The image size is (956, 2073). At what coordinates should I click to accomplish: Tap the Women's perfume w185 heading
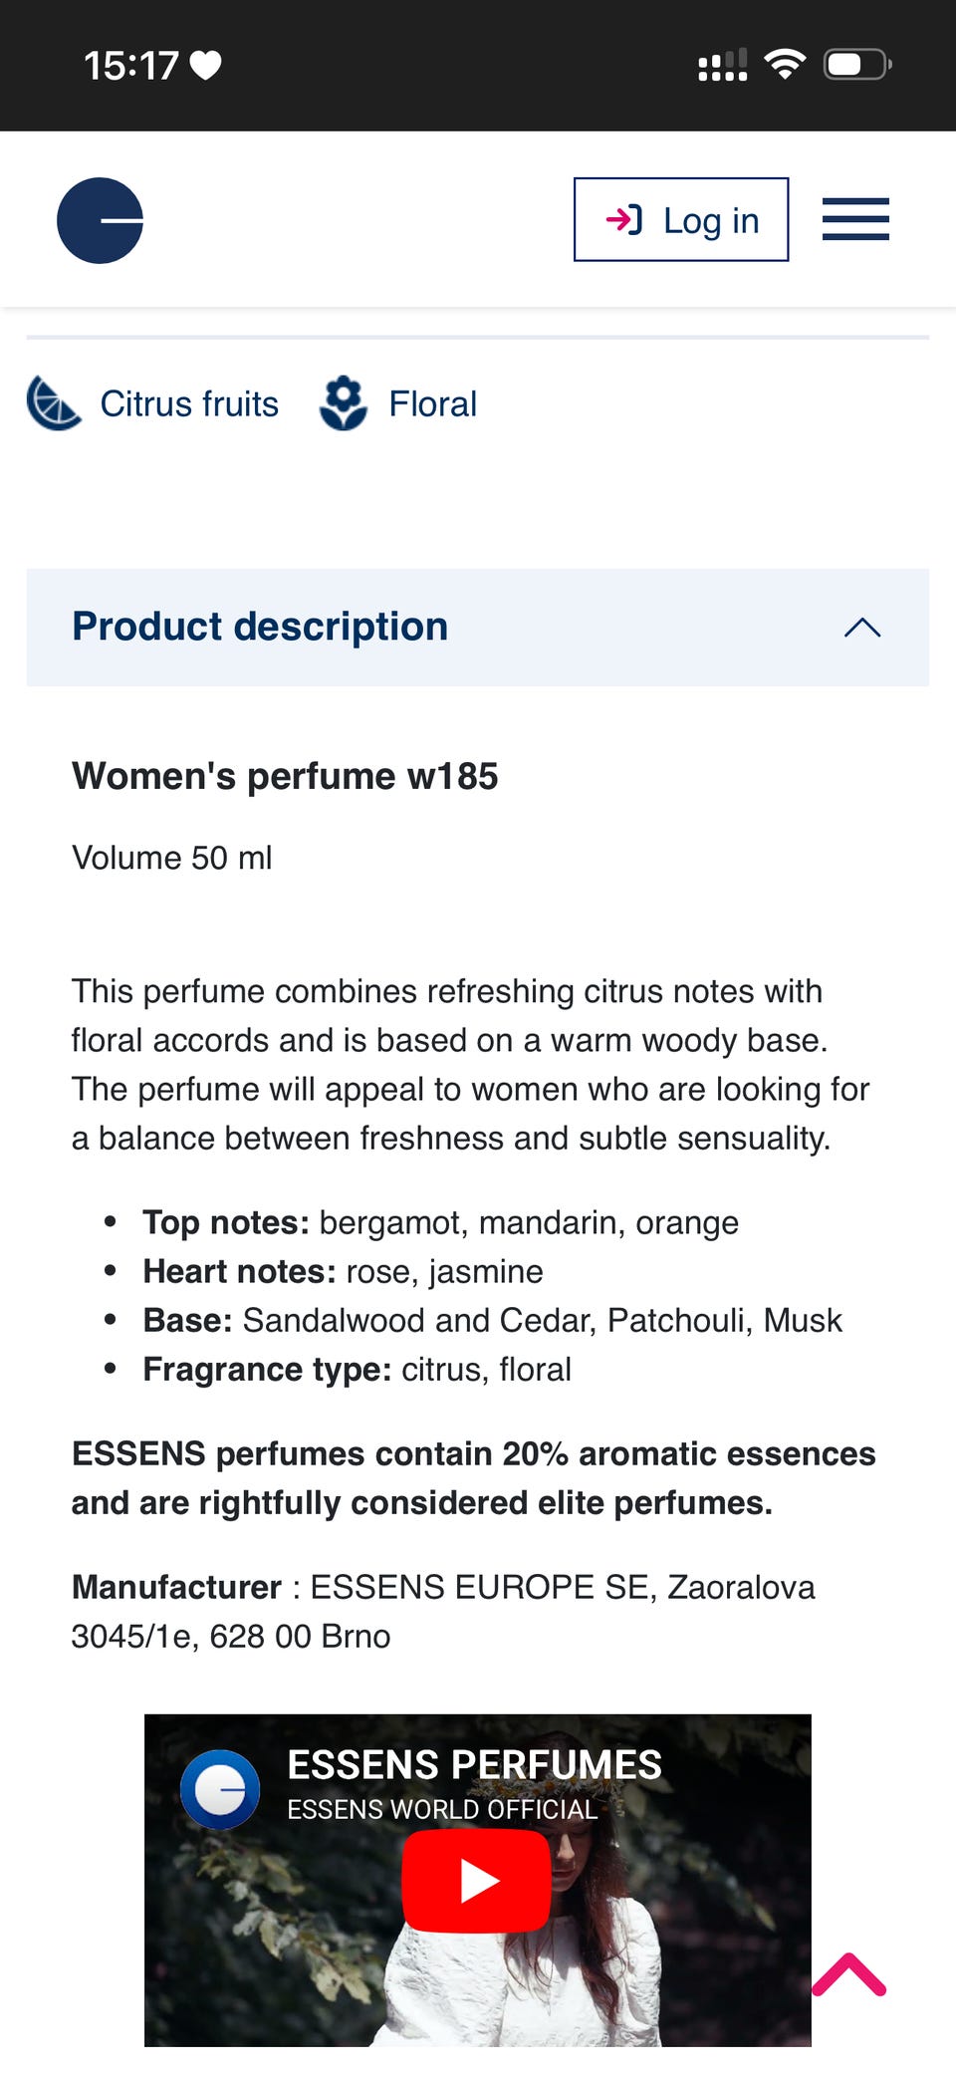pyautogui.click(x=285, y=776)
